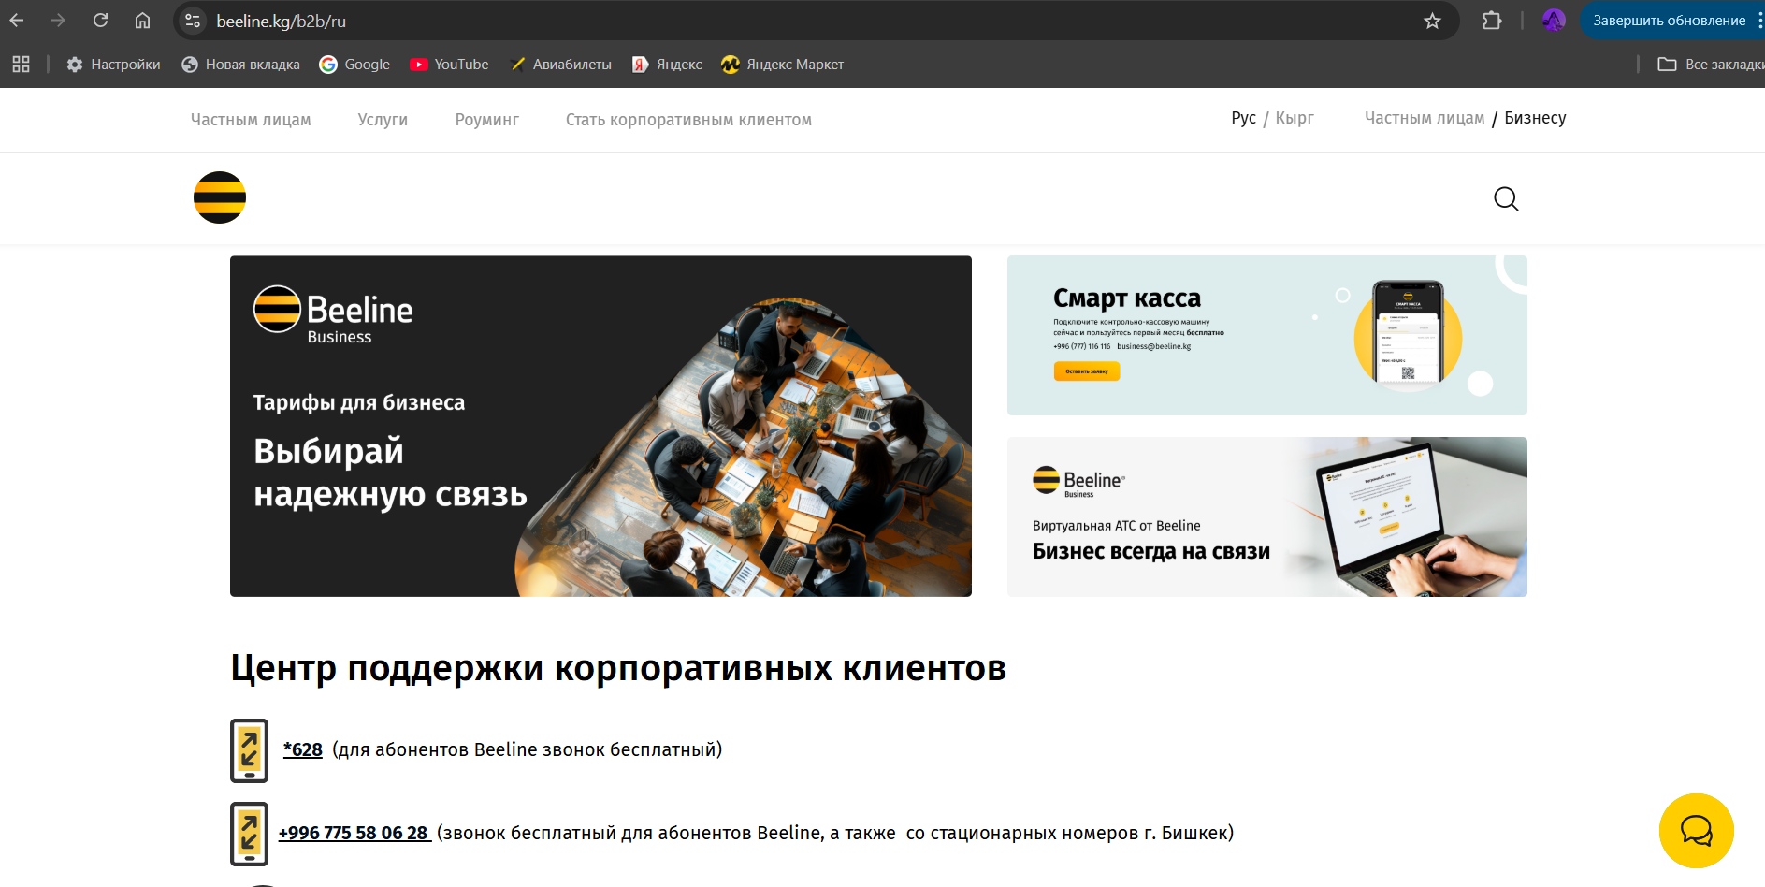Switch language to Кырг

tap(1295, 118)
